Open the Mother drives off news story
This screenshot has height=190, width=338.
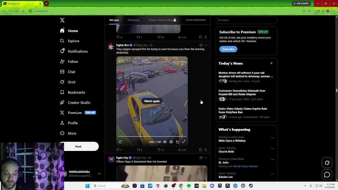click(x=246, y=77)
